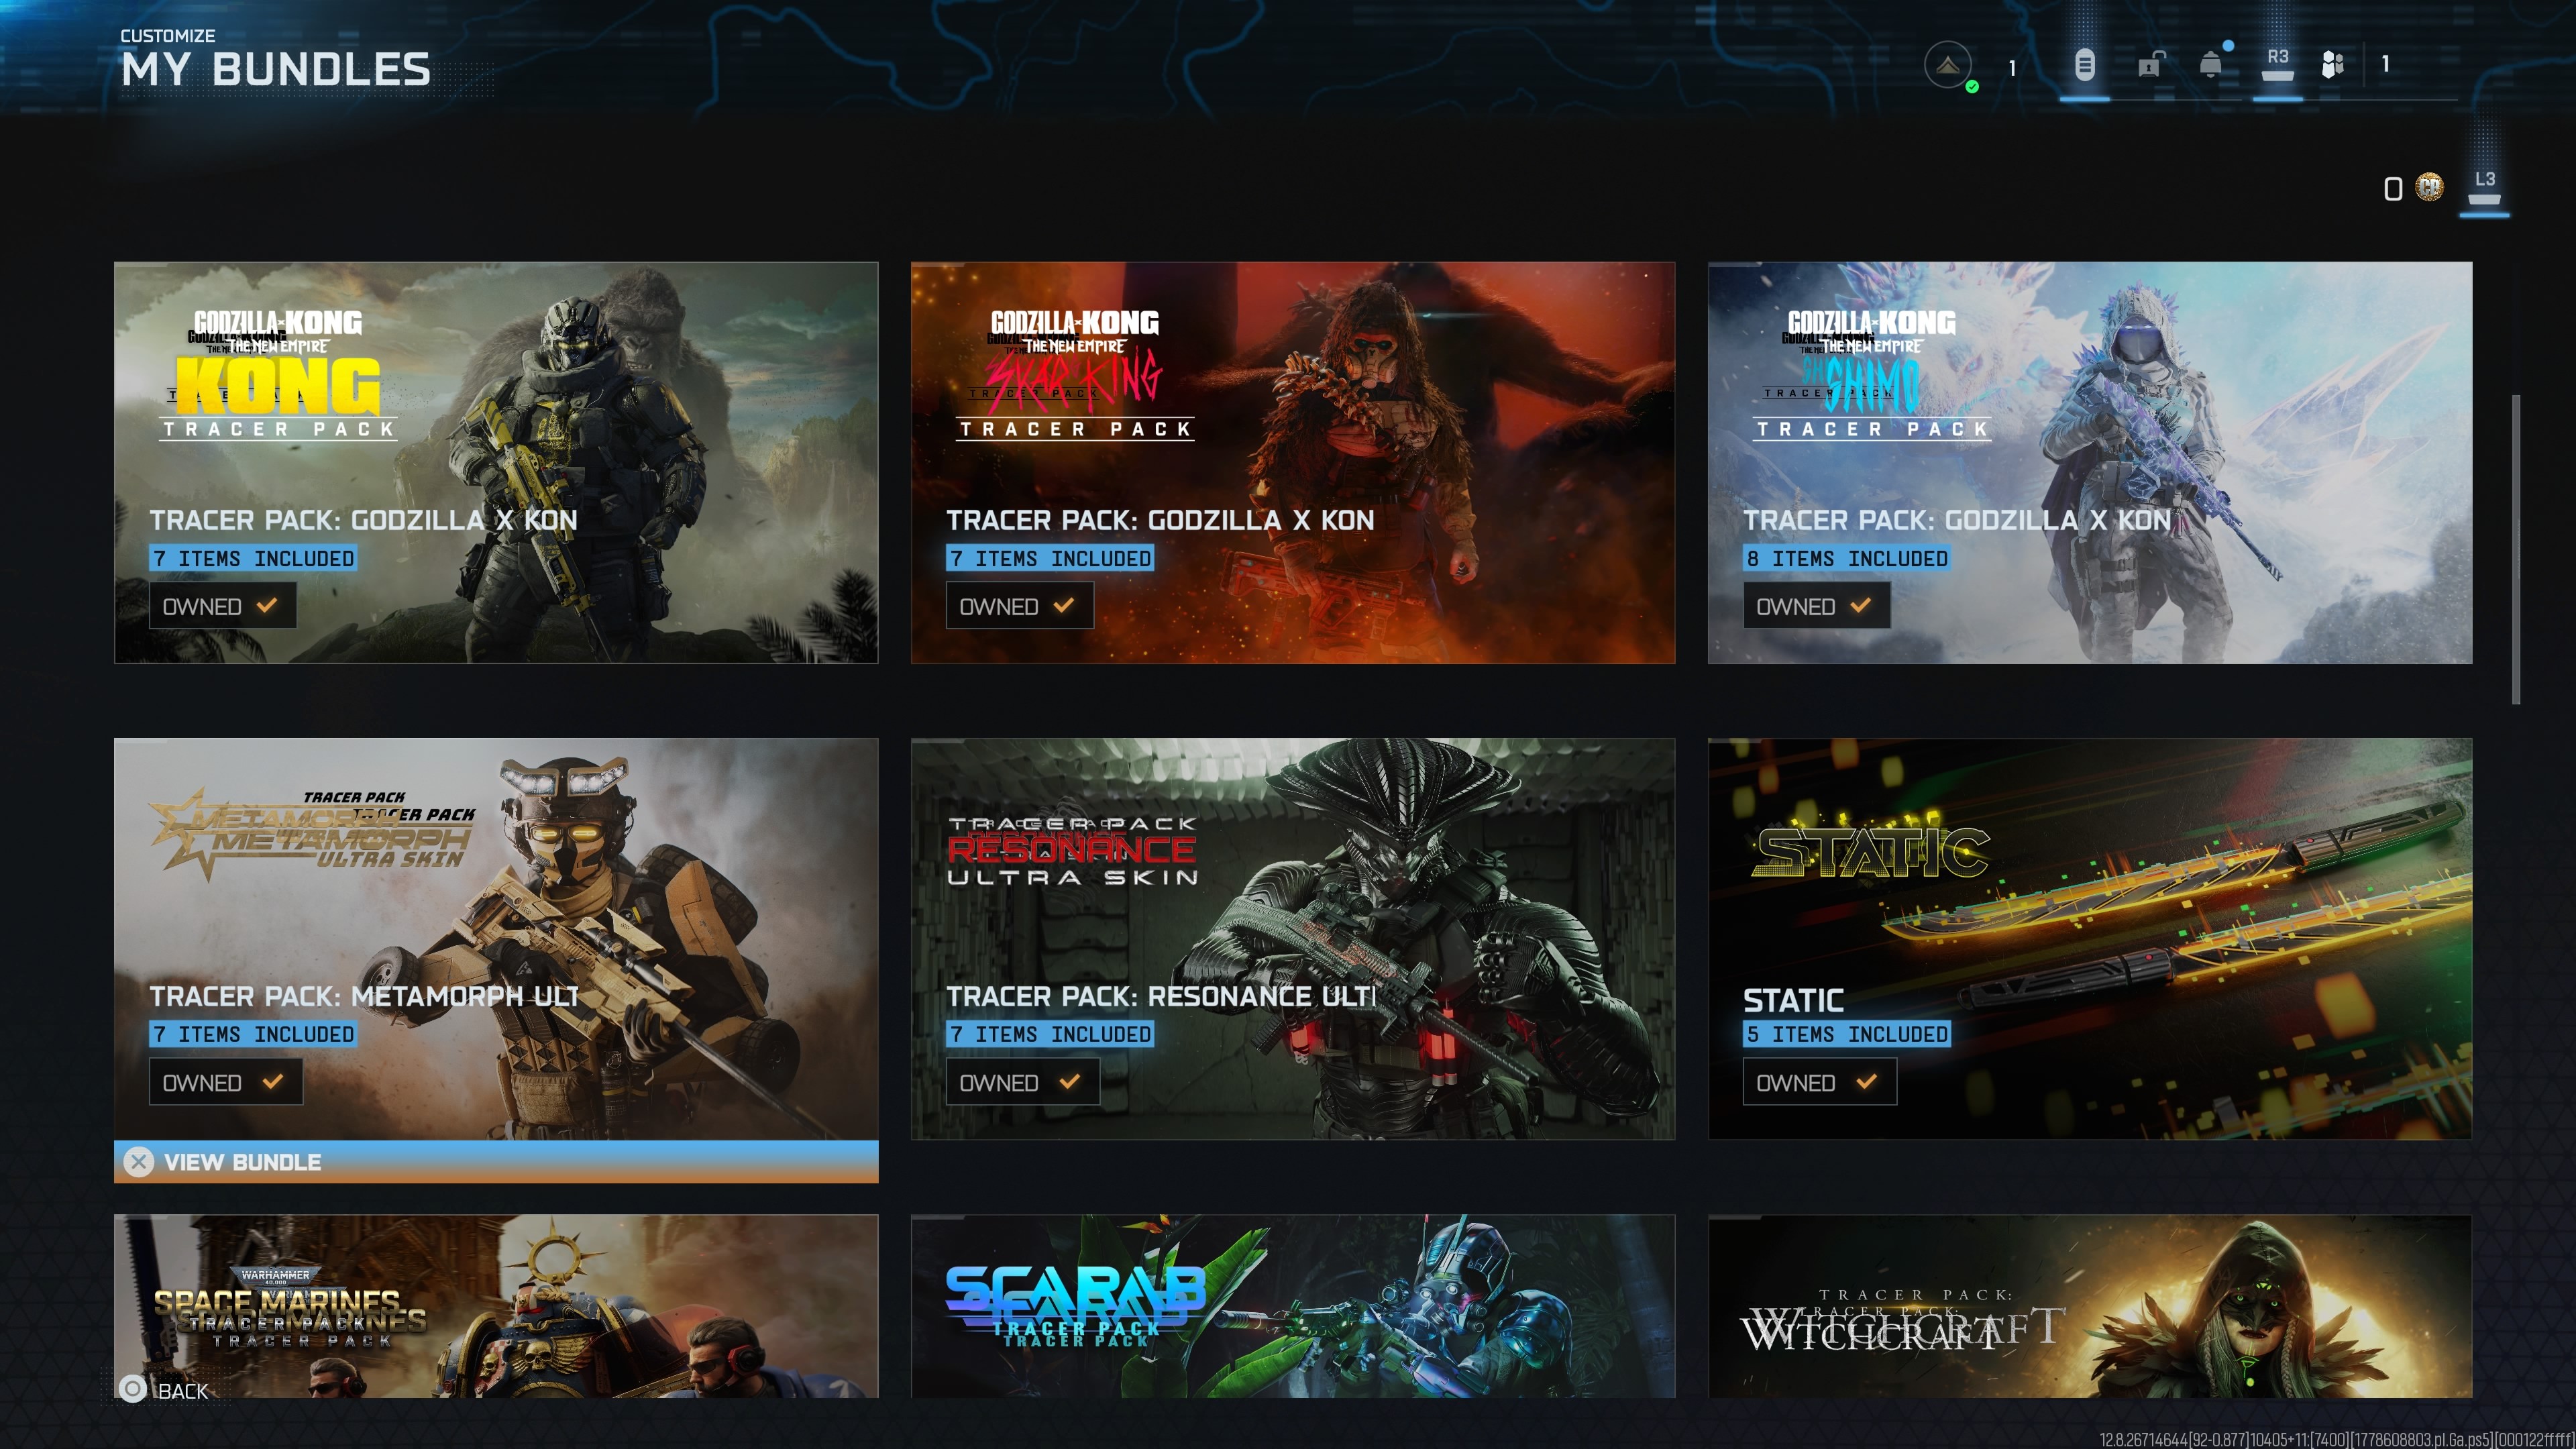Click the COD Points balance "0"
The height and width of the screenshot is (1449, 2576).
(x=2393, y=188)
